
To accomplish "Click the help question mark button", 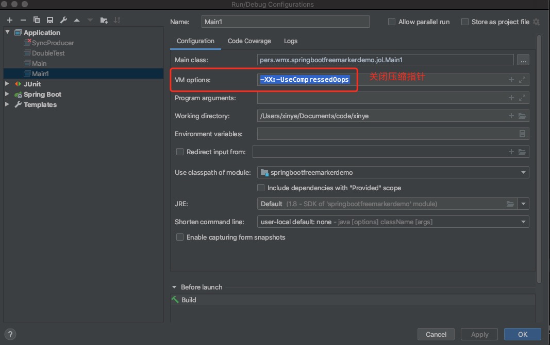I will (10, 334).
